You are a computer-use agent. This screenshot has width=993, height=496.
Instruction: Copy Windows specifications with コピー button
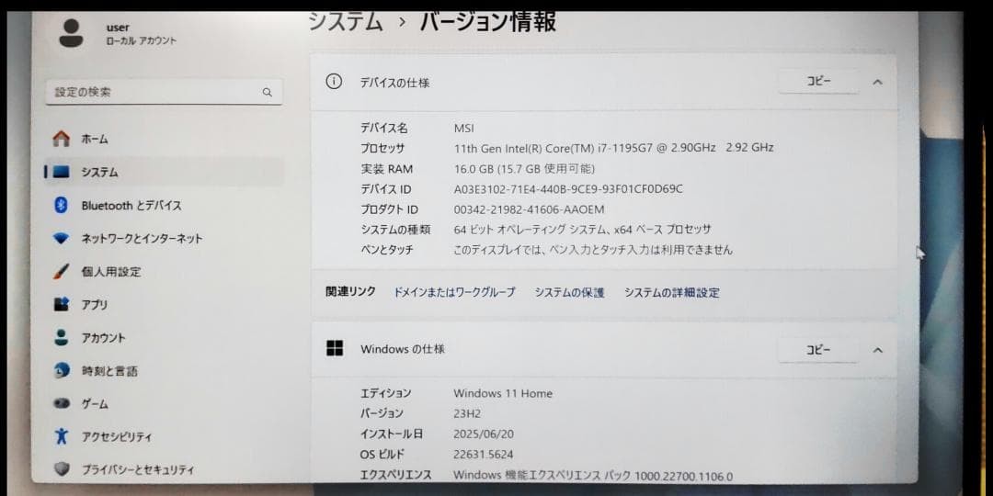click(x=818, y=350)
